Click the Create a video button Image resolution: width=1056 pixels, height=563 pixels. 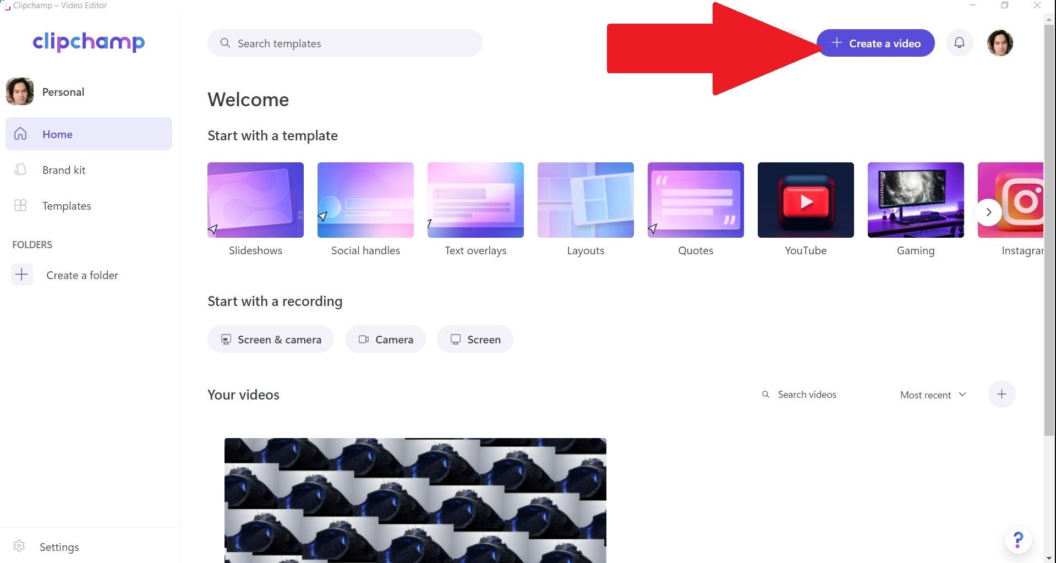click(x=876, y=43)
